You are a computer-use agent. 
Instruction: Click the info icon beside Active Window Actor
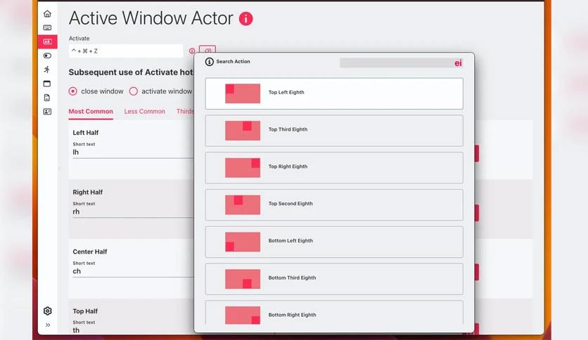coord(246,18)
